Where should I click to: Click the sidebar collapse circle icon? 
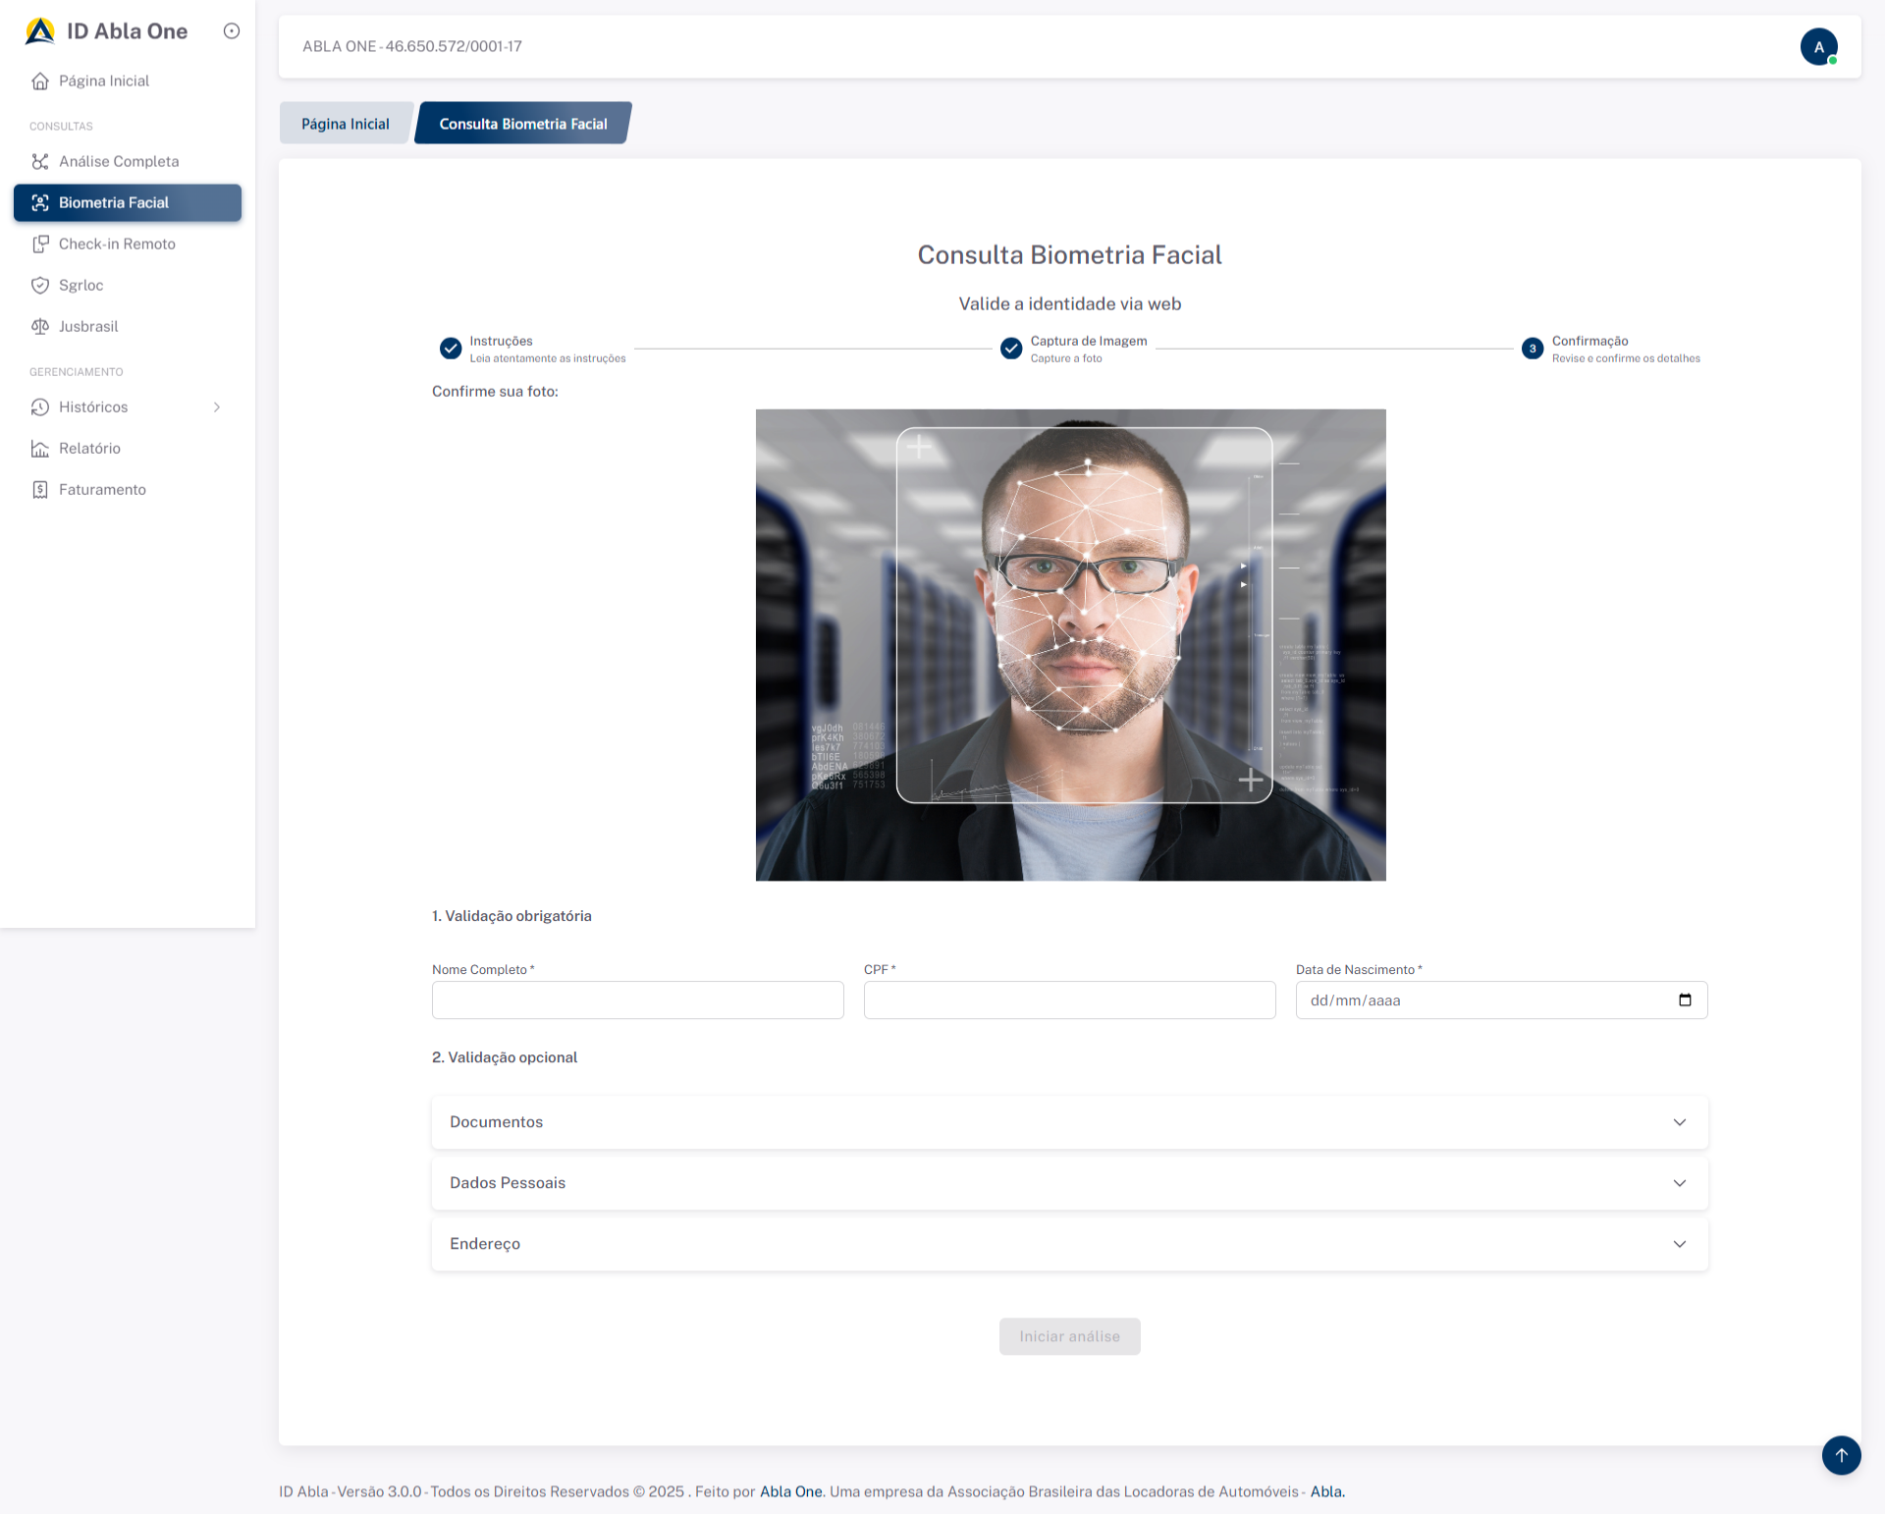pos(232,31)
